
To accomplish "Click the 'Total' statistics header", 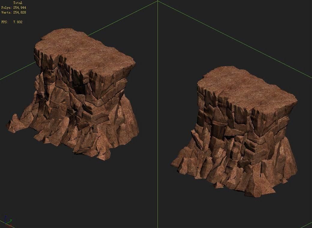I will tap(18, 3).
